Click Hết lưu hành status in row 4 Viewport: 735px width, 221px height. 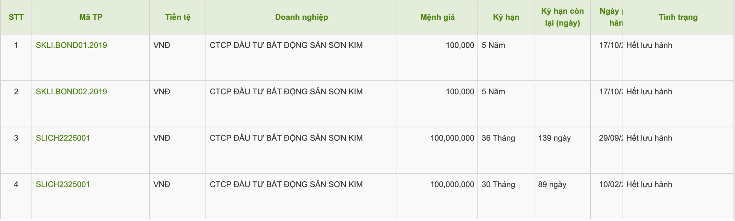coord(649,184)
